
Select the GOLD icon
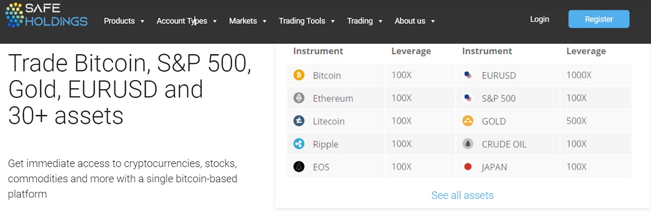point(468,121)
